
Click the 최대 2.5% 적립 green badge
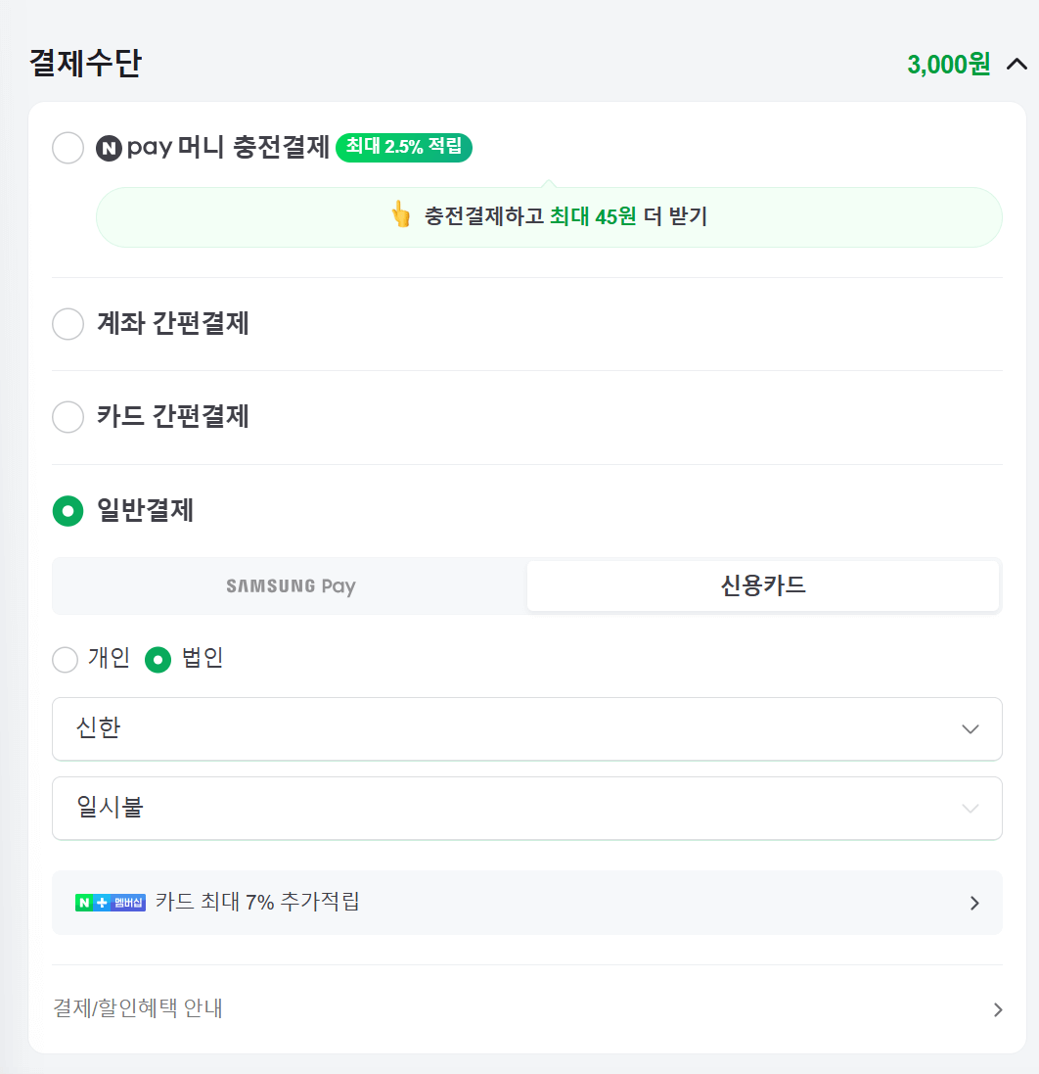click(403, 148)
